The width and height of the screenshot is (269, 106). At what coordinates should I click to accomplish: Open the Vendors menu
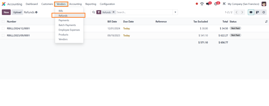tap(61, 4)
